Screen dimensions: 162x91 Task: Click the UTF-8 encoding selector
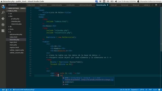[142, 90]
